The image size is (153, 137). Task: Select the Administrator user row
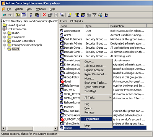103,31
